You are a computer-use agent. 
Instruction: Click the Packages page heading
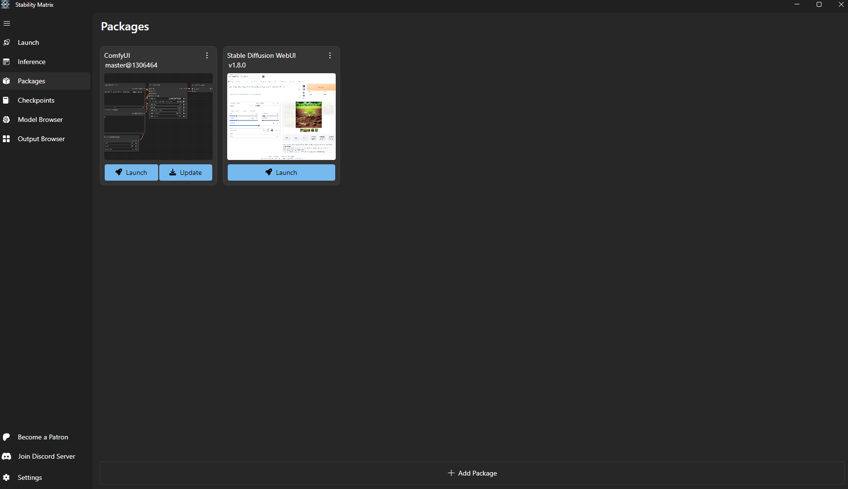tap(125, 26)
